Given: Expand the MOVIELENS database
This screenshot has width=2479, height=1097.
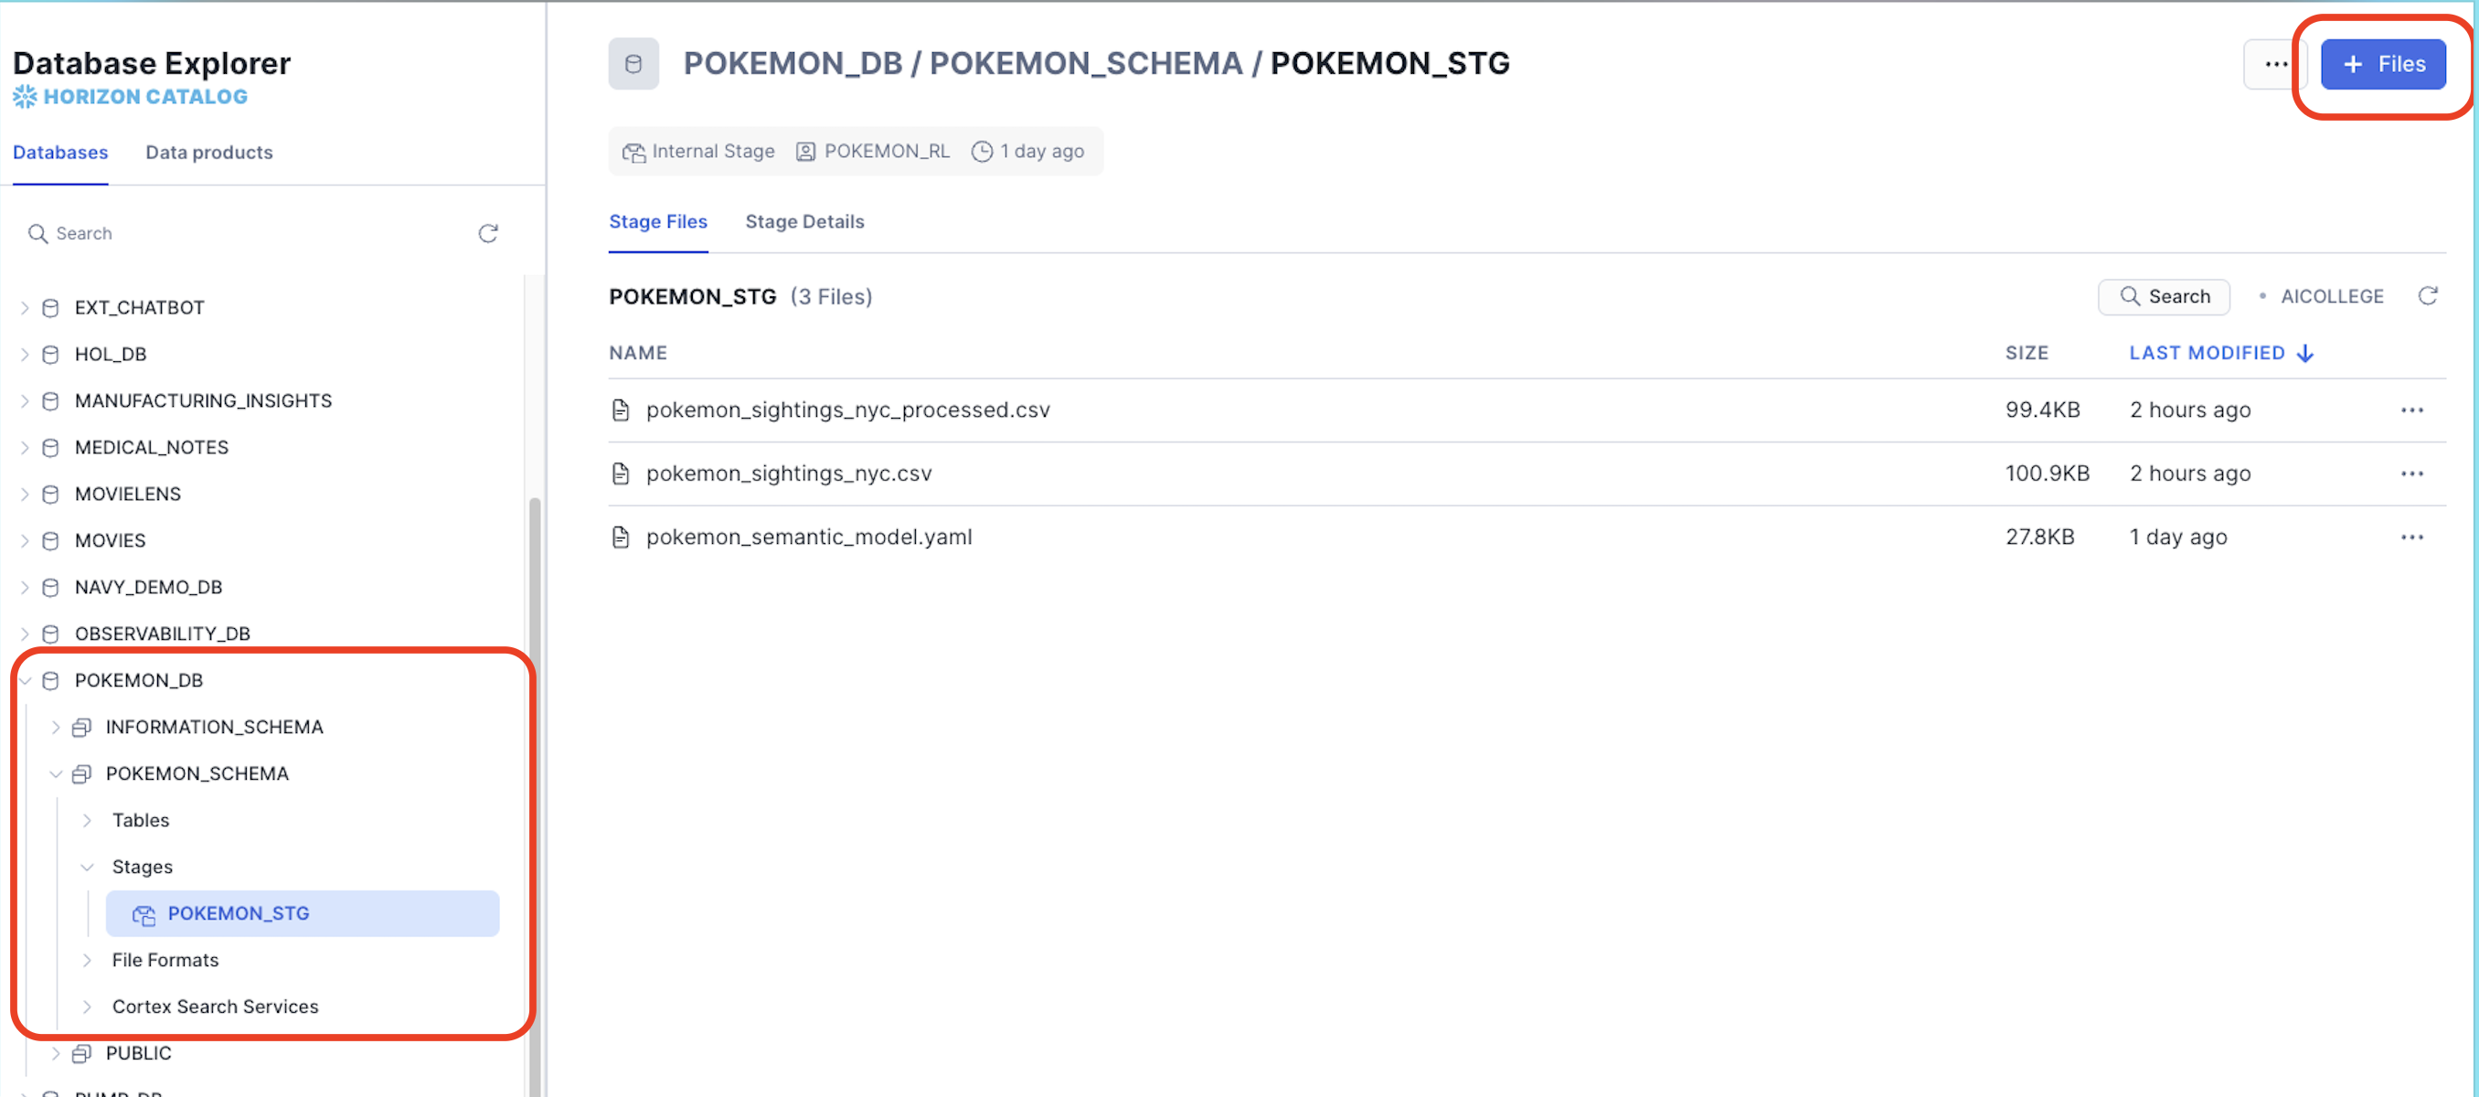Looking at the screenshot, I should [25, 494].
